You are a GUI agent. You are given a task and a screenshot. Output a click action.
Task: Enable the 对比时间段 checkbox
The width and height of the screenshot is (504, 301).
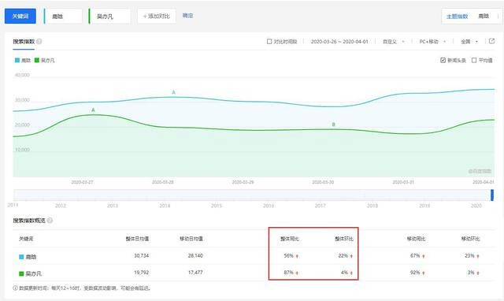[269, 42]
